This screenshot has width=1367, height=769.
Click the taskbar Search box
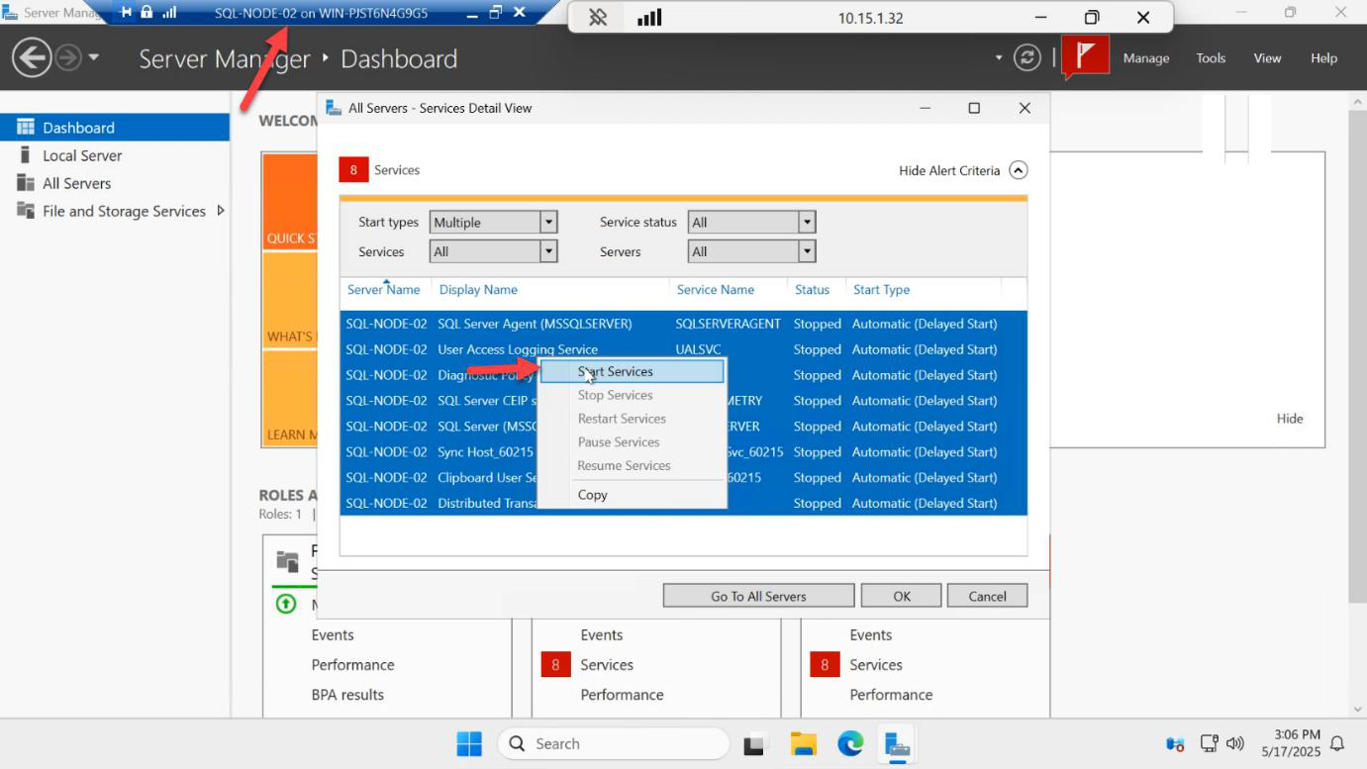[613, 743]
